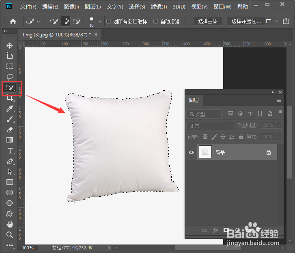Viewport: 295px width, 253px height.
Task: Click the 选择主体 button
Action: [x=208, y=21]
